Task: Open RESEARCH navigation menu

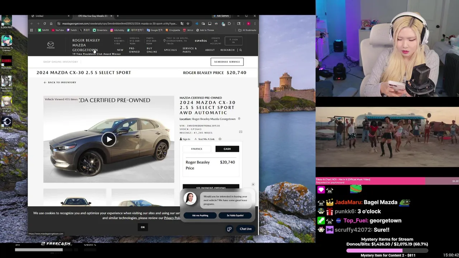Action: pos(227,50)
